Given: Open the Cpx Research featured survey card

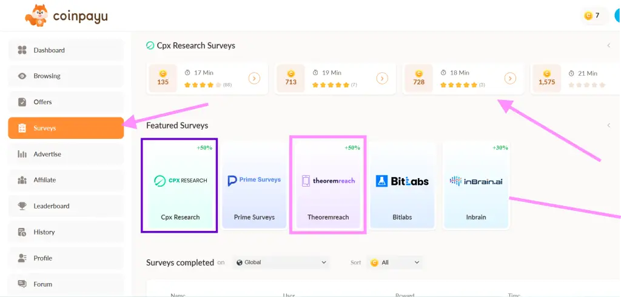Looking at the screenshot, I should (180, 185).
